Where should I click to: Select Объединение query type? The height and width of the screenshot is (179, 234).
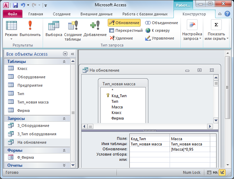tap(162, 23)
